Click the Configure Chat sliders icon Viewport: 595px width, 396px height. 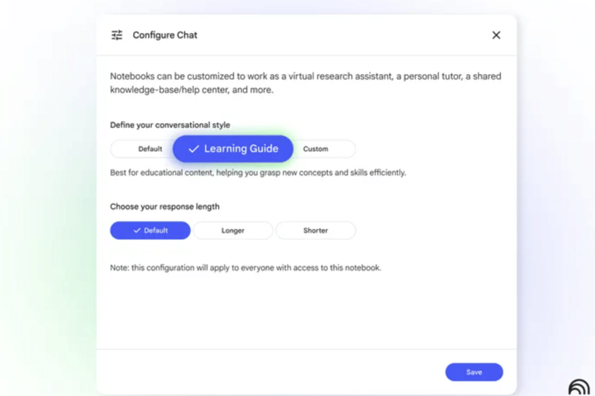(117, 35)
